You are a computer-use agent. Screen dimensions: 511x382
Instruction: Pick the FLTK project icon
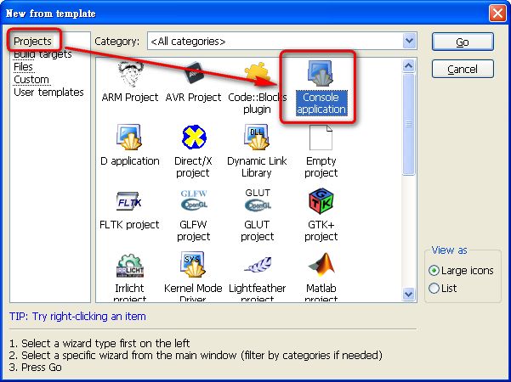pyautogui.click(x=129, y=201)
